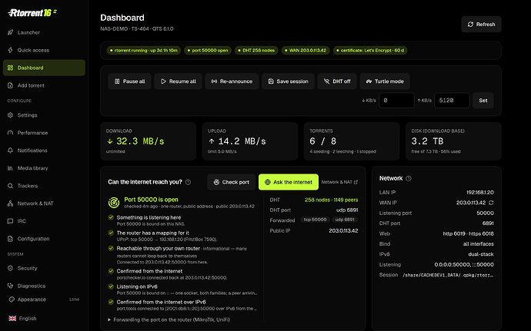Click Ask the internet button

click(289, 182)
